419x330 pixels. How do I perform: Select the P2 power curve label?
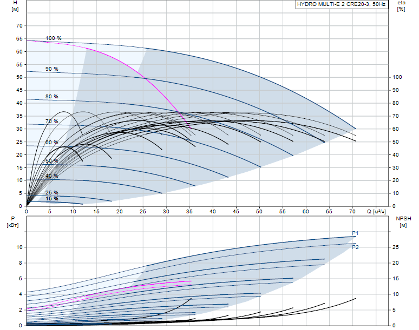tap(355, 247)
